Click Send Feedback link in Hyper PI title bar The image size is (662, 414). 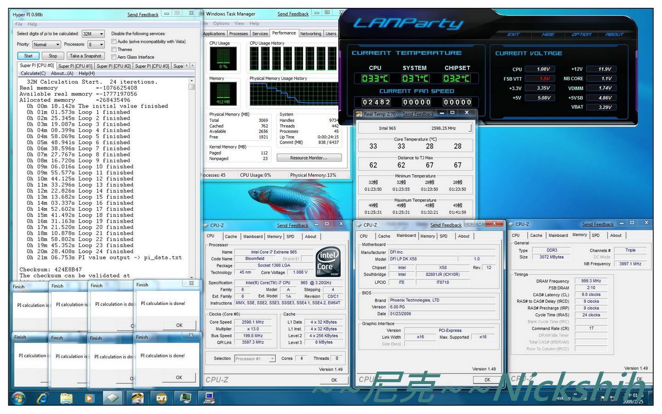143,15
